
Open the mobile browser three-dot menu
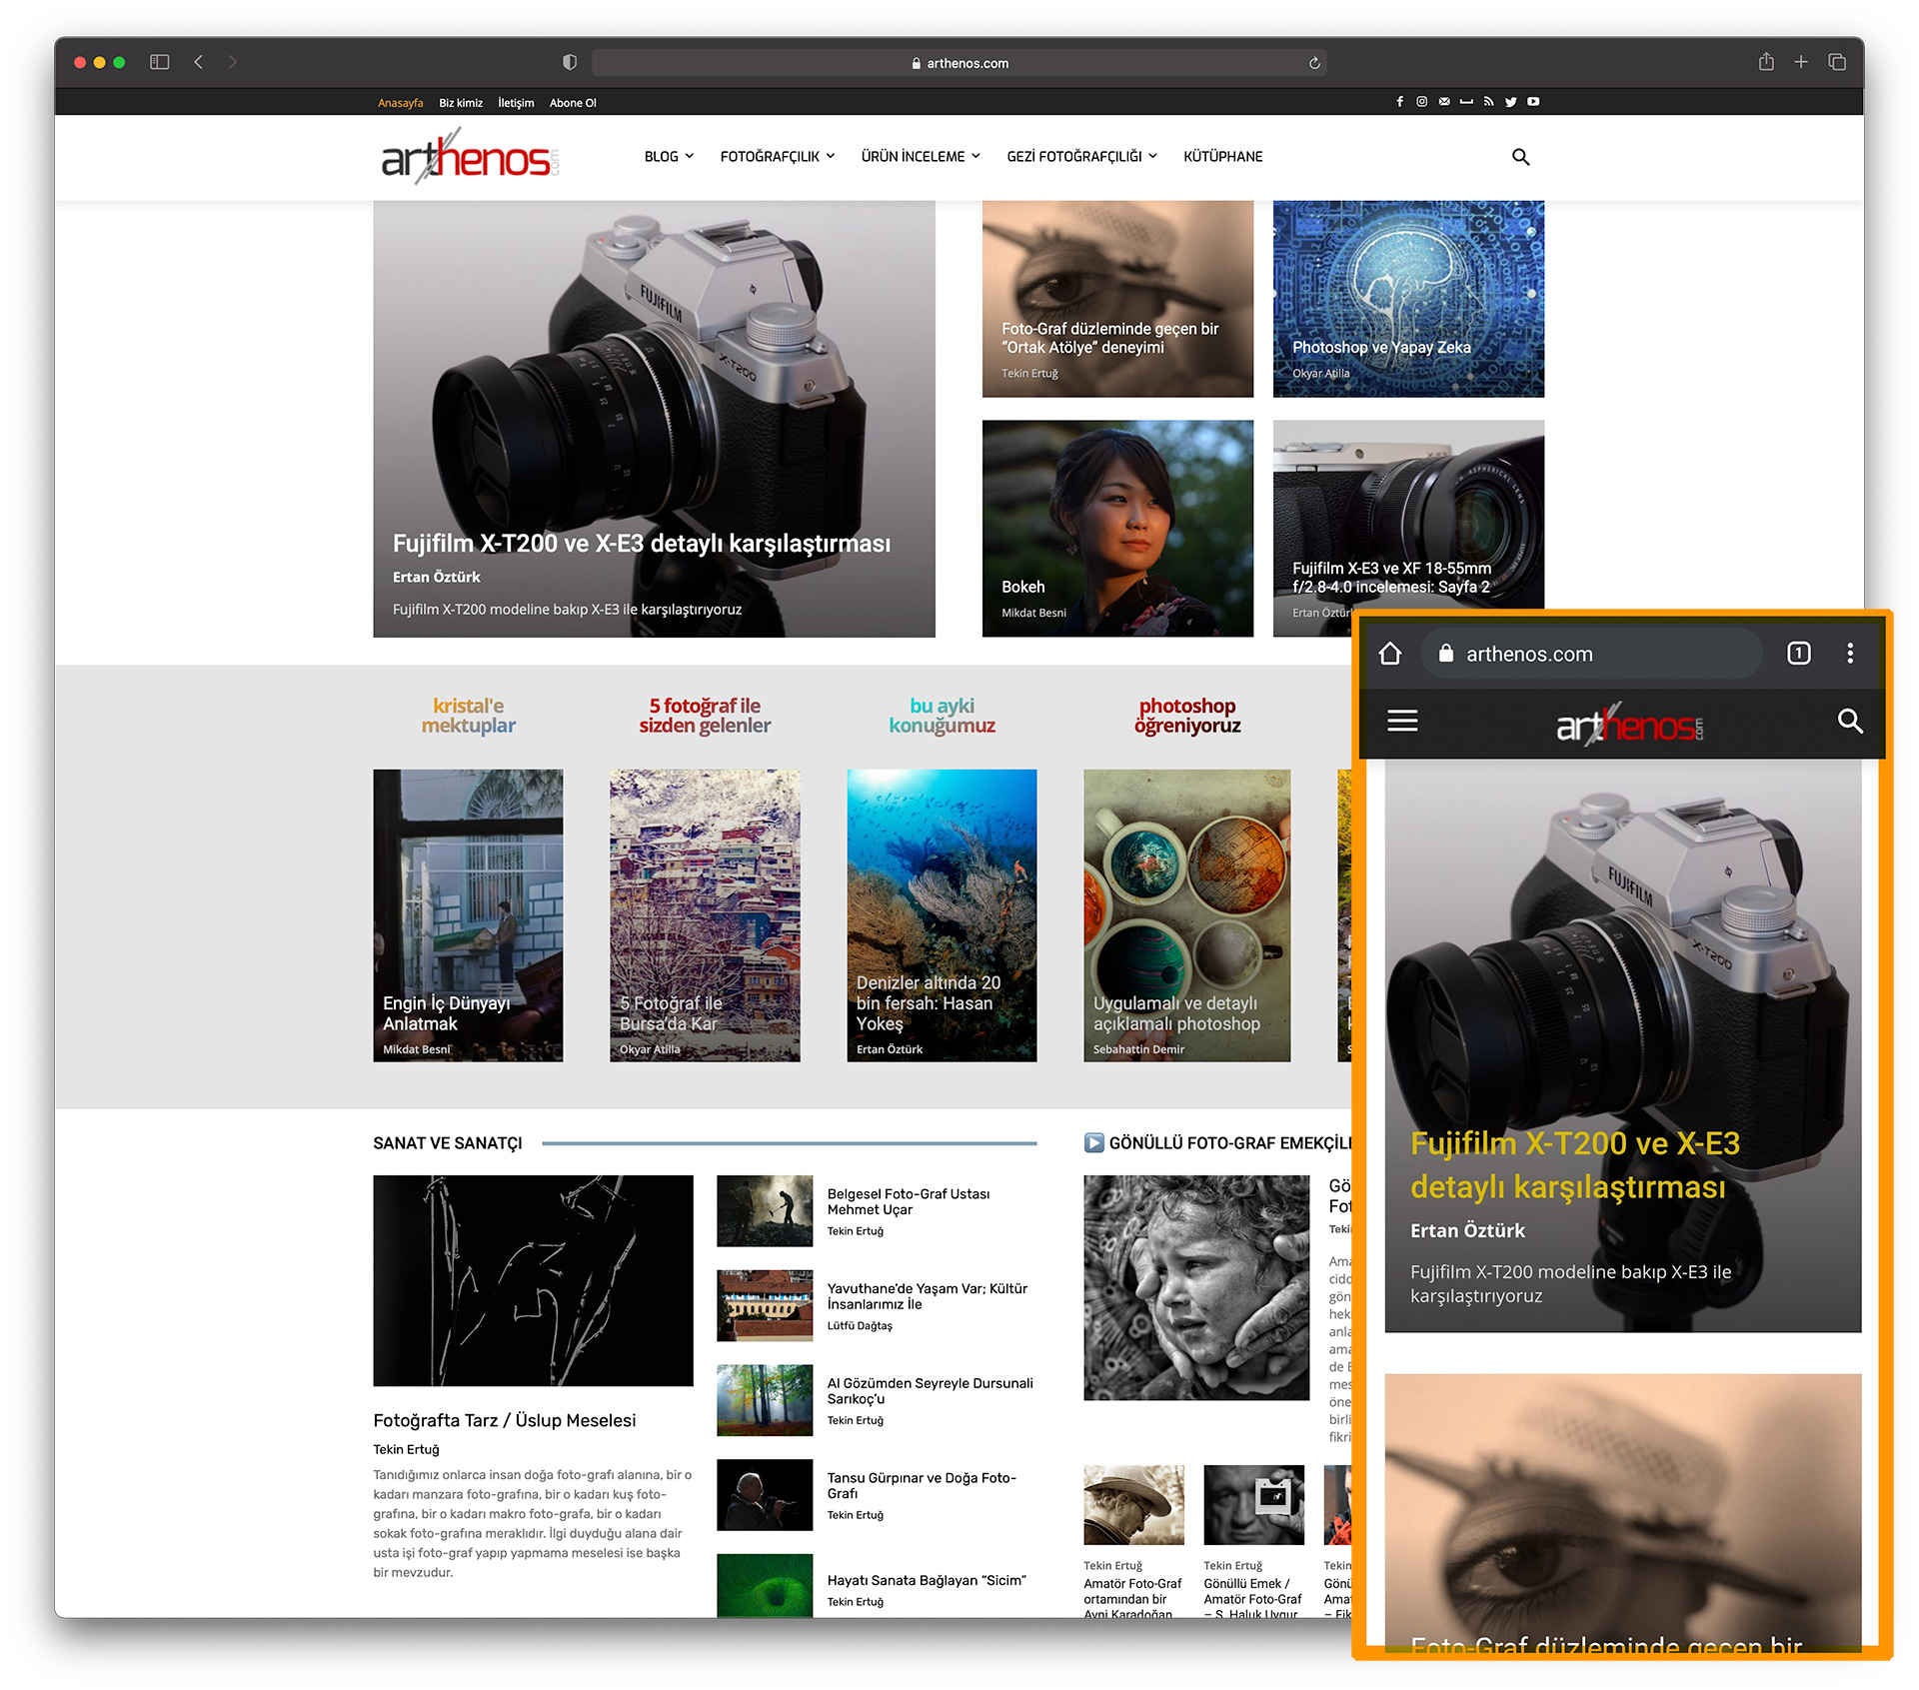coord(1850,654)
